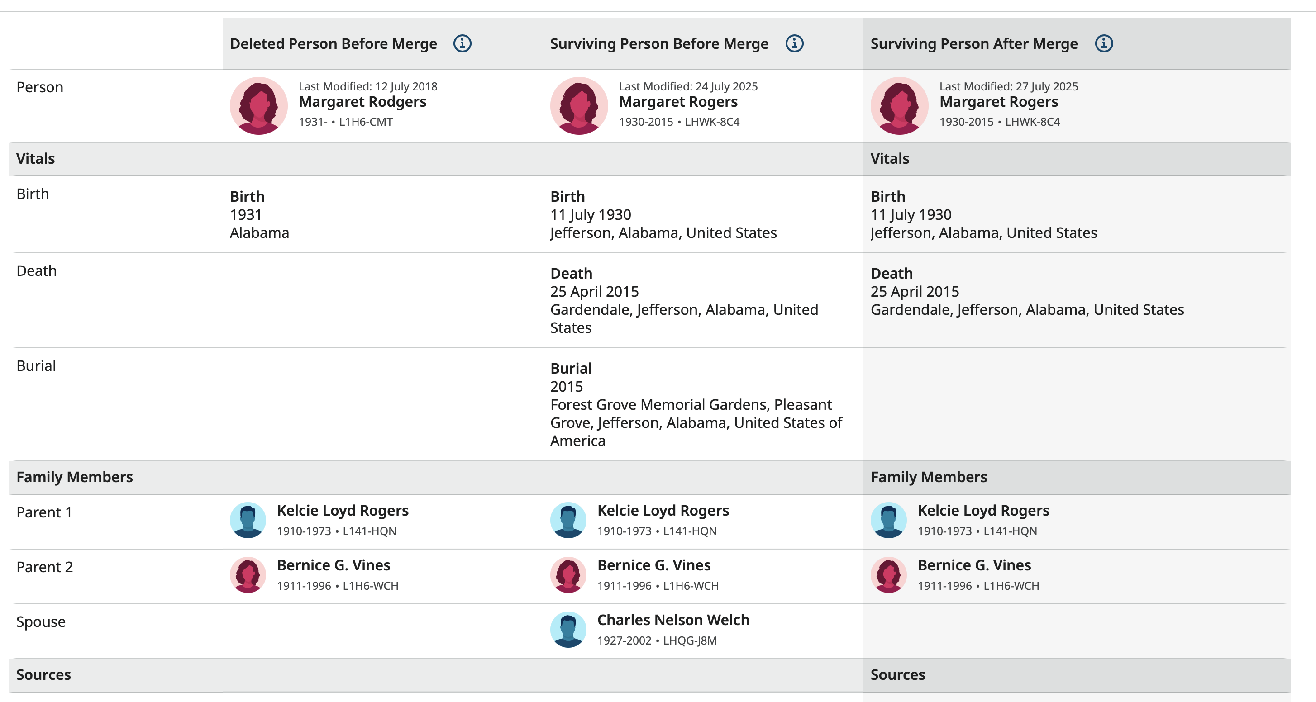Click info icon beside Surviving Person Before Merge
The height and width of the screenshot is (702, 1316).
[794, 43]
